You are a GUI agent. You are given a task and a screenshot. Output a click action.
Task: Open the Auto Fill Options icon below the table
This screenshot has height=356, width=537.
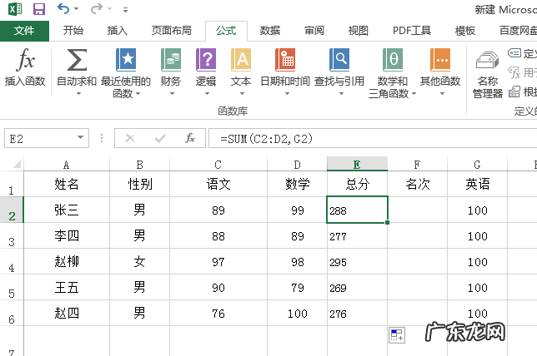coord(397,335)
